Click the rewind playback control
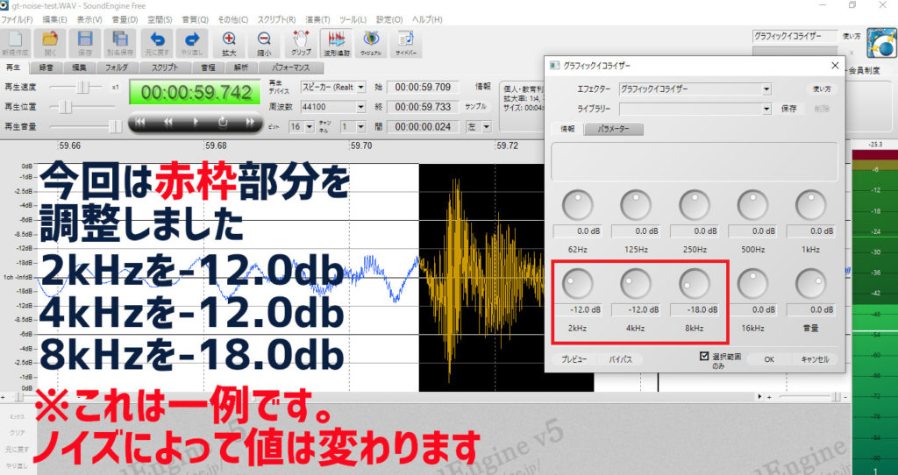The image size is (898, 475). 168,121
